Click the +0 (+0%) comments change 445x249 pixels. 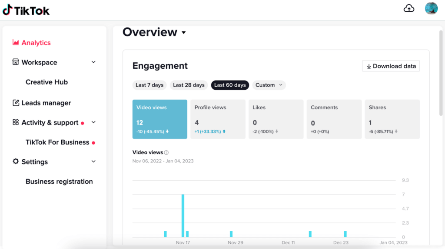(320, 131)
